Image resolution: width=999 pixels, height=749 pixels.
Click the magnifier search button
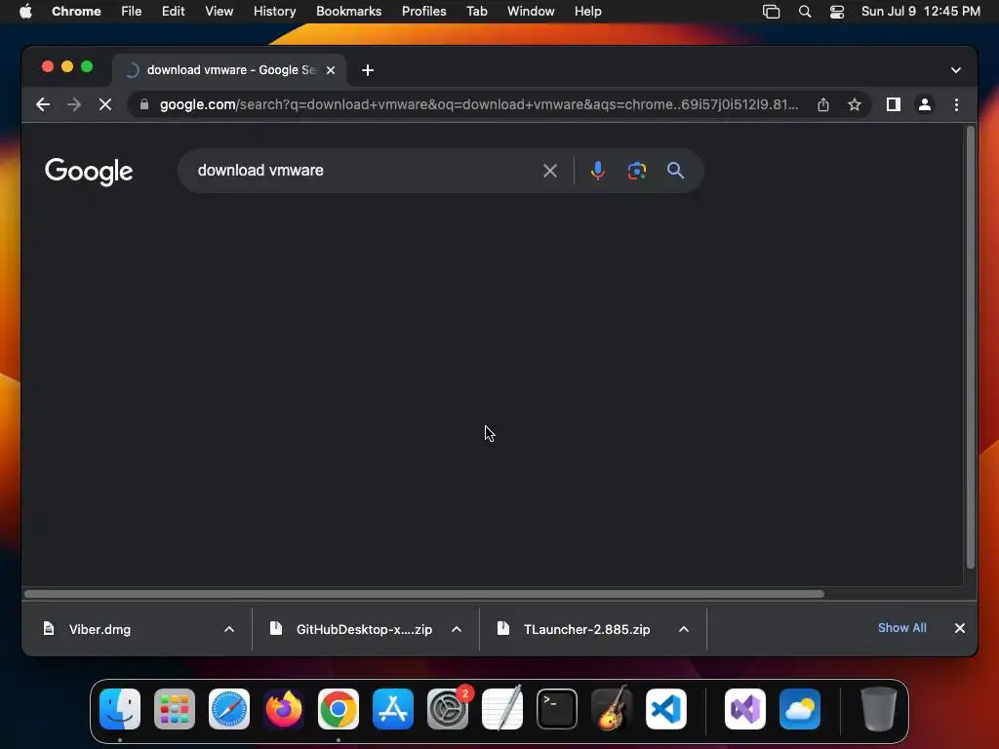(675, 171)
